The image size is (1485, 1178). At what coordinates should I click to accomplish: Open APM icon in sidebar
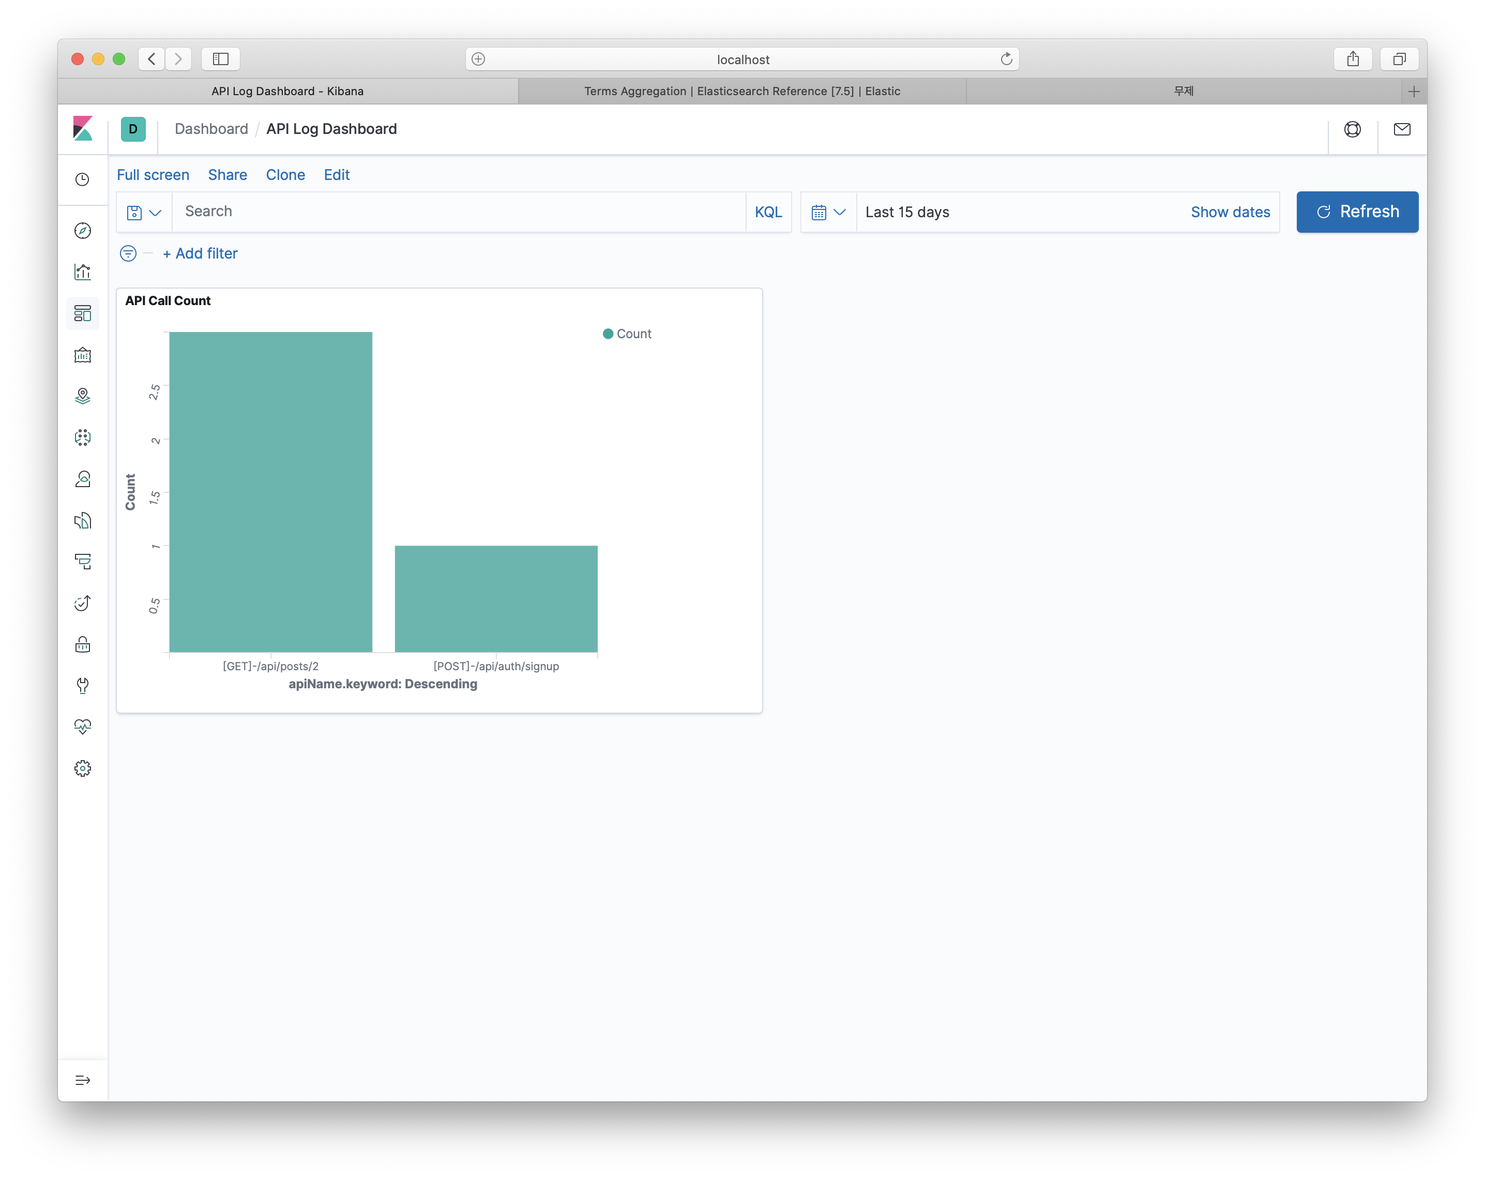tap(83, 562)
